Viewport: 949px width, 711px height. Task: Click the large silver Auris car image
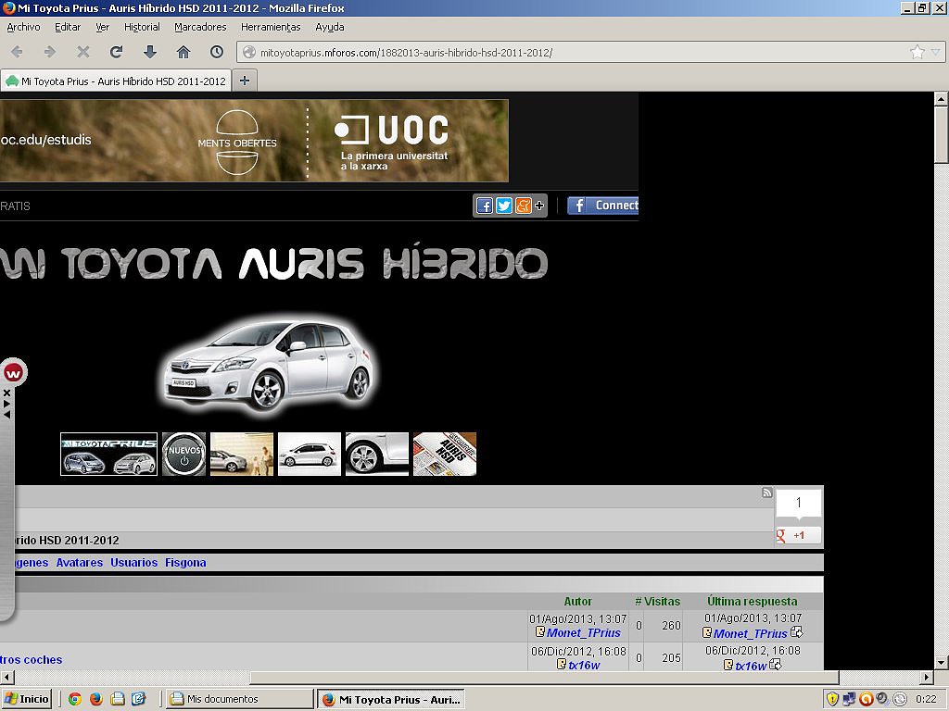268,365
